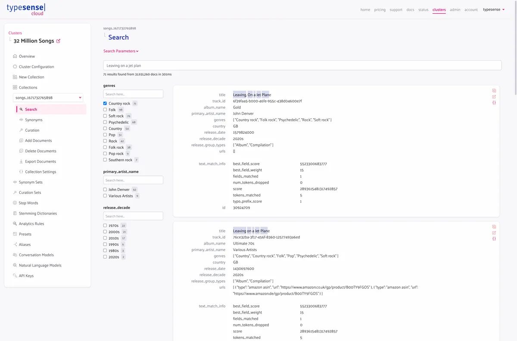This screenshot has height=341, width=517.
Task: Check the Pop rock genre filter
Action: pyautogui.click(x=105, y=154)
